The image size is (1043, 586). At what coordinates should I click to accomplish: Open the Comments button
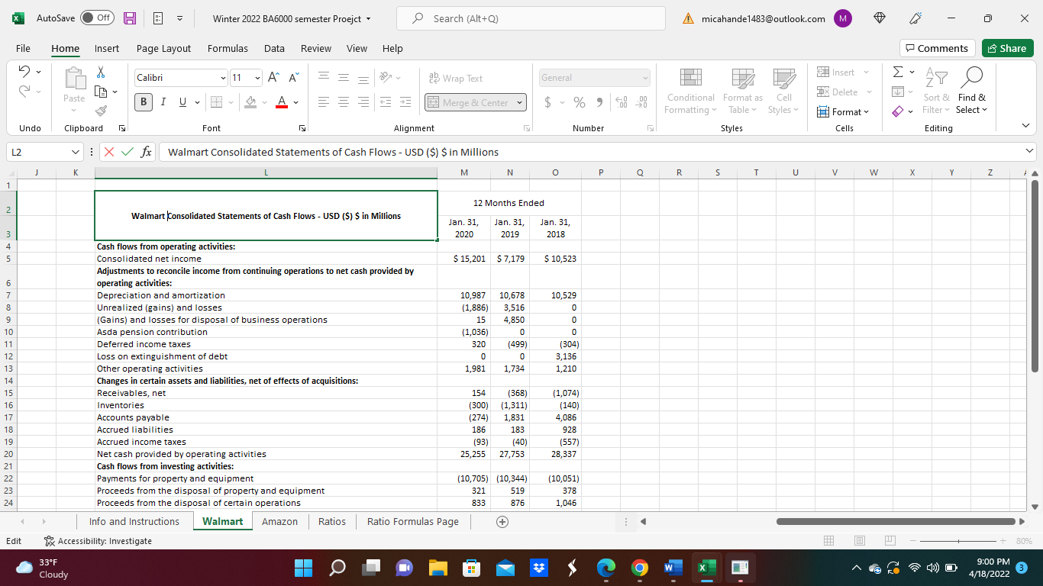tap(937, 48)
